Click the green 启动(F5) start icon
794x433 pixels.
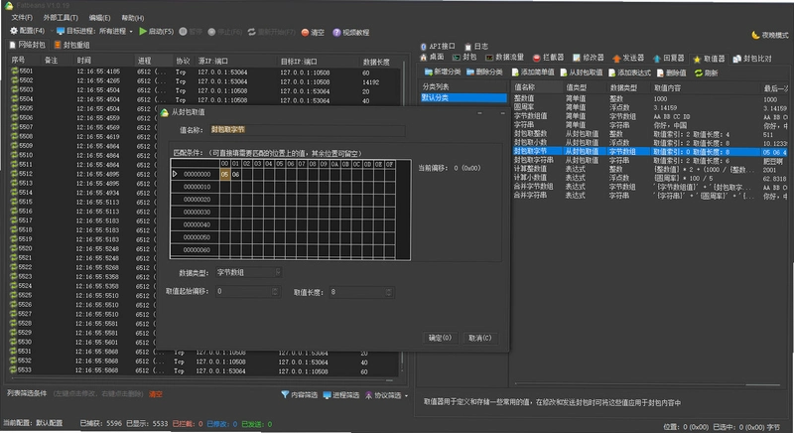pyautogui.click(x=143, y=32)
